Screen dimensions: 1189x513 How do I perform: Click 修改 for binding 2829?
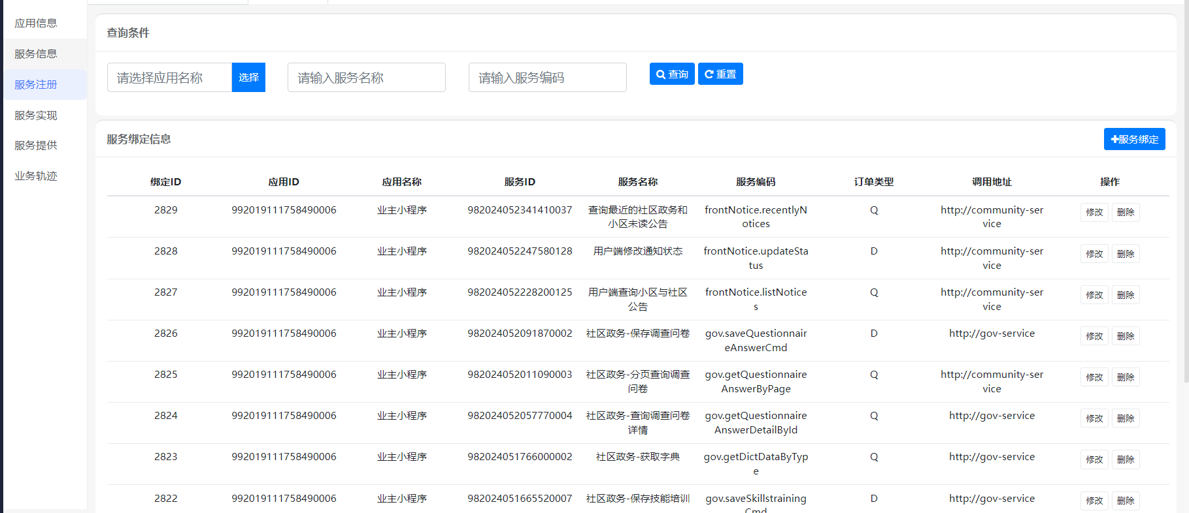pos(1094,212)
